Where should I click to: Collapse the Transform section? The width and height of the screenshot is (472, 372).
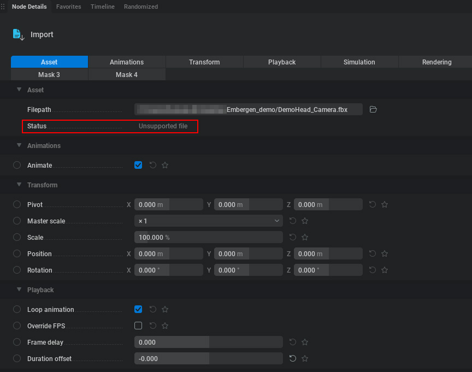point(19,185)
